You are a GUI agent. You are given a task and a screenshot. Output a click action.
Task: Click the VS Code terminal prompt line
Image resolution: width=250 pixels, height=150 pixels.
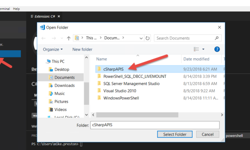(57, 144)
